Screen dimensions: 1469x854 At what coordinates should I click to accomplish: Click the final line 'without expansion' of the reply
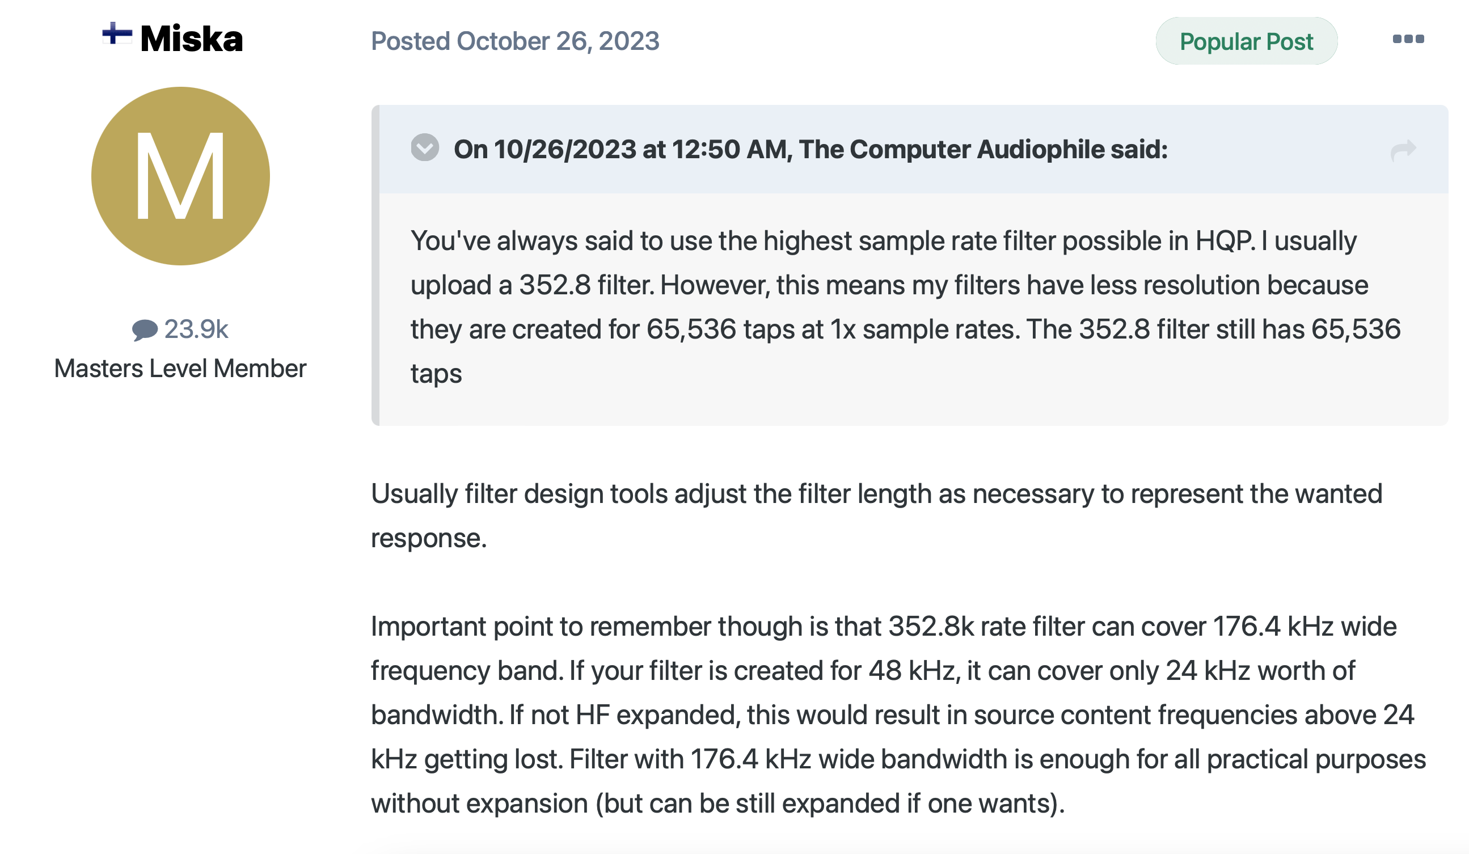(x=717, y=804)
